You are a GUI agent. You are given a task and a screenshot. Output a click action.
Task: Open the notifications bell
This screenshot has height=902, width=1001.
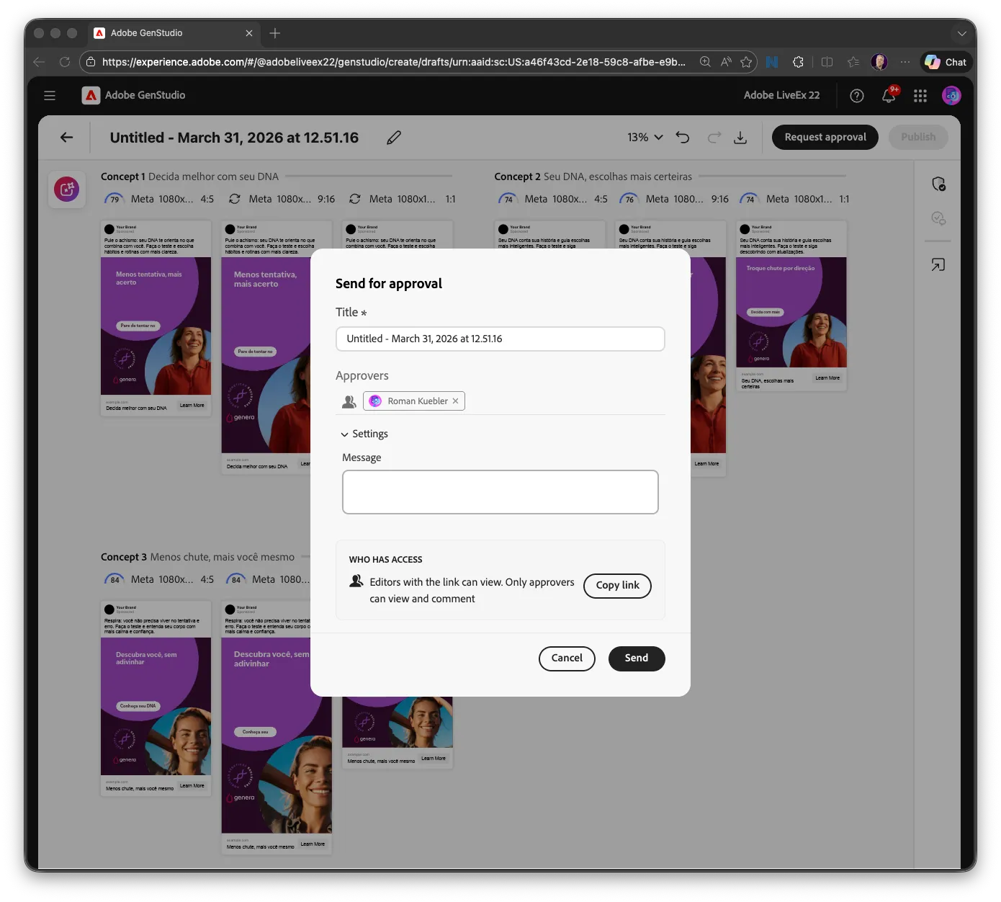889,96
